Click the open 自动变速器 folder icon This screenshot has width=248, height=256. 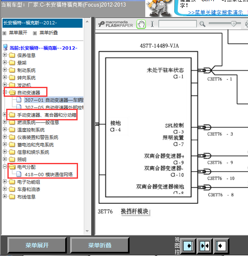tap(12, 92)
